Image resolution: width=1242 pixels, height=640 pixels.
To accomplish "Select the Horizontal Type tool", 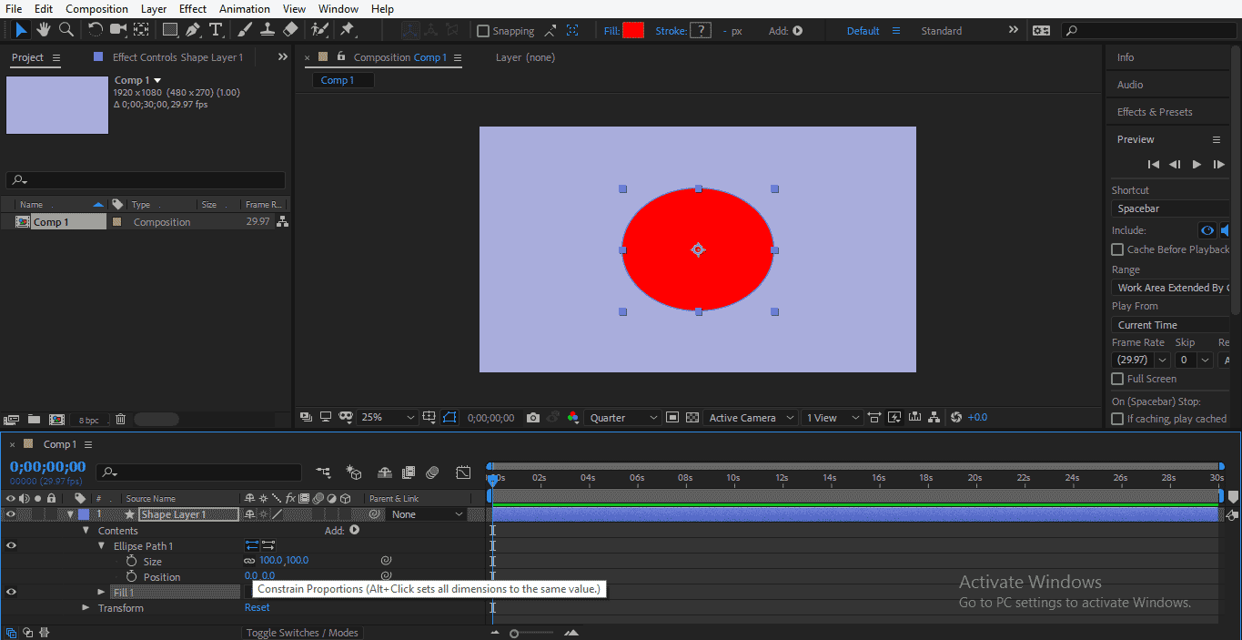I will point(216,29).
